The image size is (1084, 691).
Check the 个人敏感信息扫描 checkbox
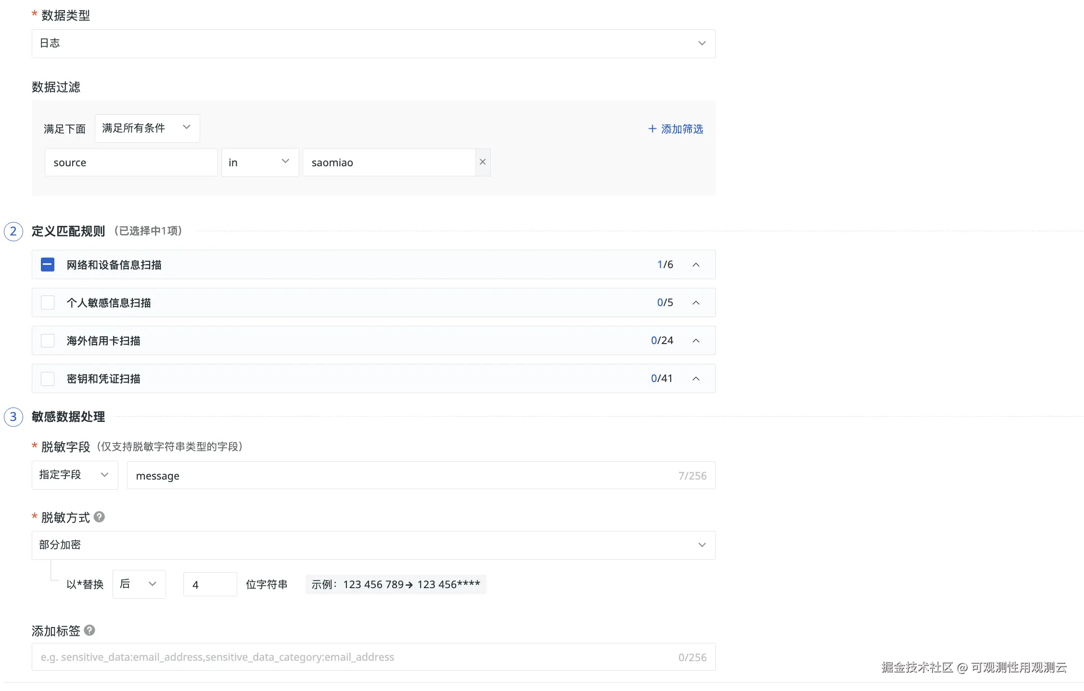(48, 303)
